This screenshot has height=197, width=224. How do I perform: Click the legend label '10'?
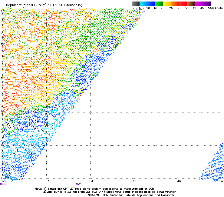(148, 8)
